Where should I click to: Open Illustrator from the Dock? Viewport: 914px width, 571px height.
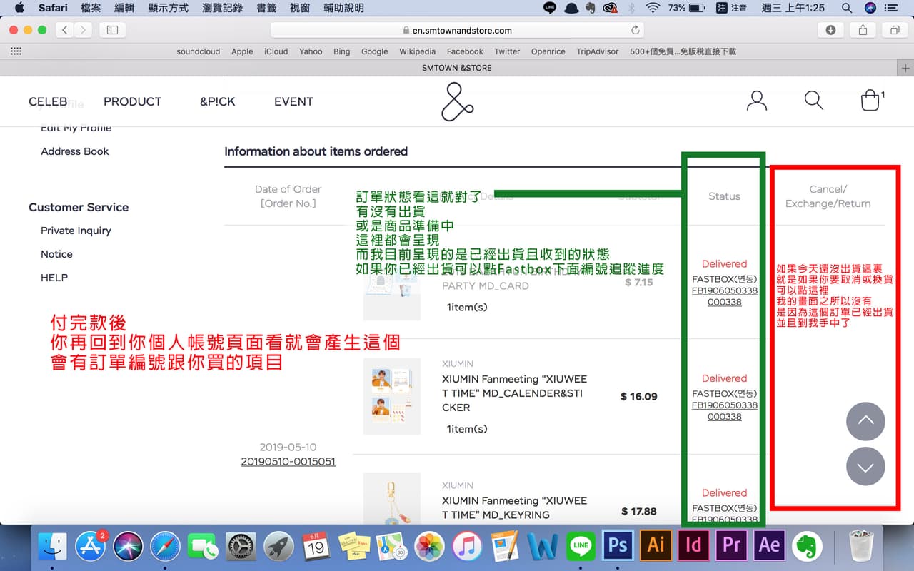pyautogui.click(x=656, y=546)
